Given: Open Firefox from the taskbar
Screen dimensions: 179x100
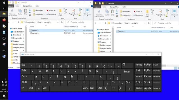Looking at the screenshot, I should click(4, 20).
